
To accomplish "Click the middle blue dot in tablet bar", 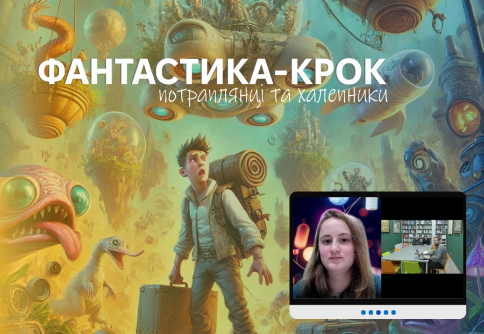I will [379, 312].
